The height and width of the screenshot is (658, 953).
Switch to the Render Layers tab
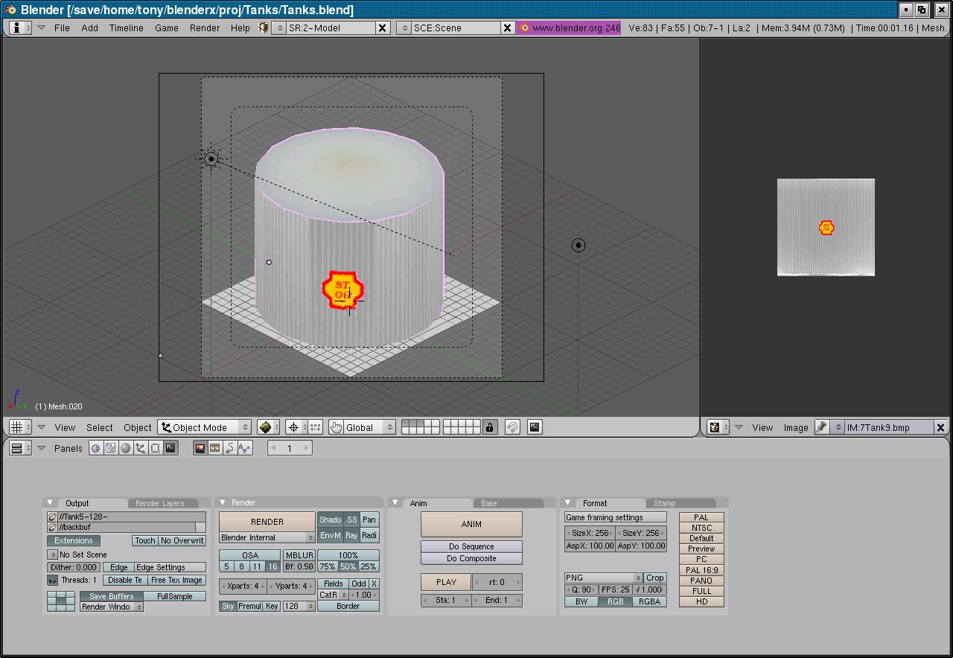[x=159, y=503]
